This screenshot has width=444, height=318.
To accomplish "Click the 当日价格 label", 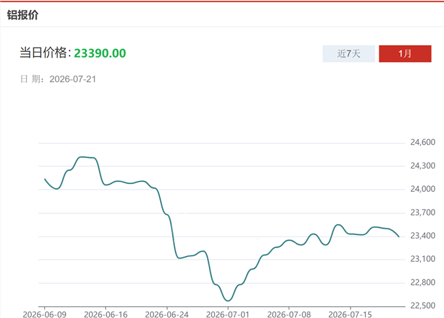I will pos(43,53).
